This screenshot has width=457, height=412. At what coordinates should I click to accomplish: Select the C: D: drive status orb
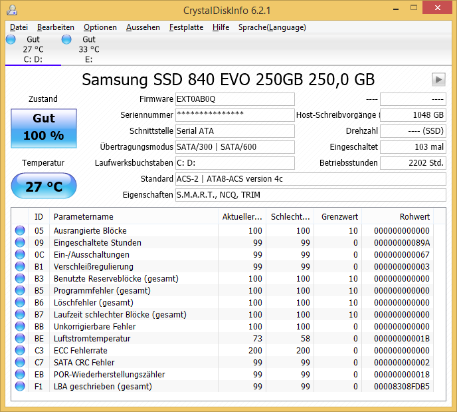(11, 39)
